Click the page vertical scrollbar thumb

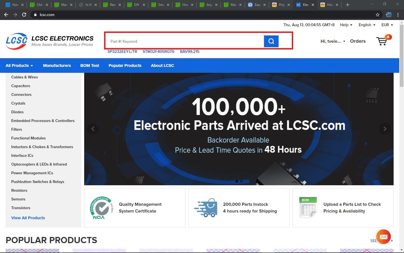[x=401, y=56]
